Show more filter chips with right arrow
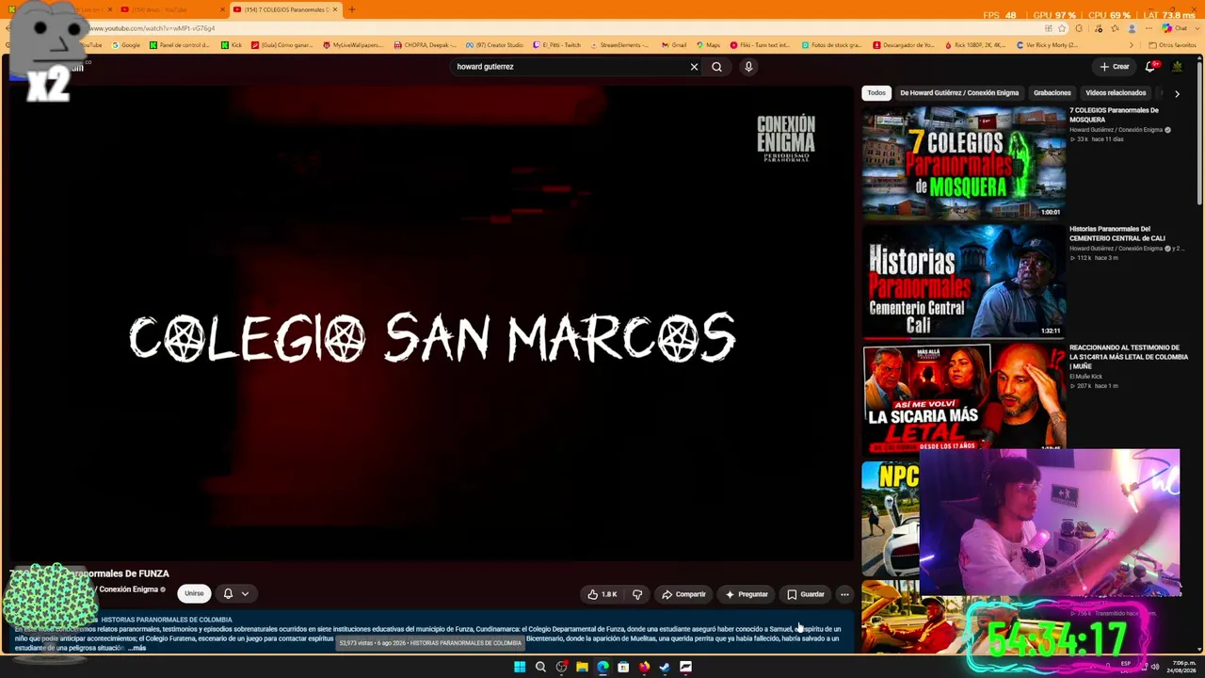Image resolution: width=1205 pixels, height=678 pixels. click(x=1177, y=93)
